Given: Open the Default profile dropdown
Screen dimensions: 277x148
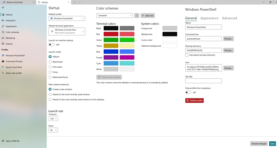Looking at the screenshot, I should [67, 18].
